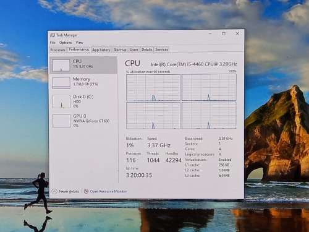Open the File menu
Image resolution: width=309 pixels, height=232 pixels.
pos(53,43)
